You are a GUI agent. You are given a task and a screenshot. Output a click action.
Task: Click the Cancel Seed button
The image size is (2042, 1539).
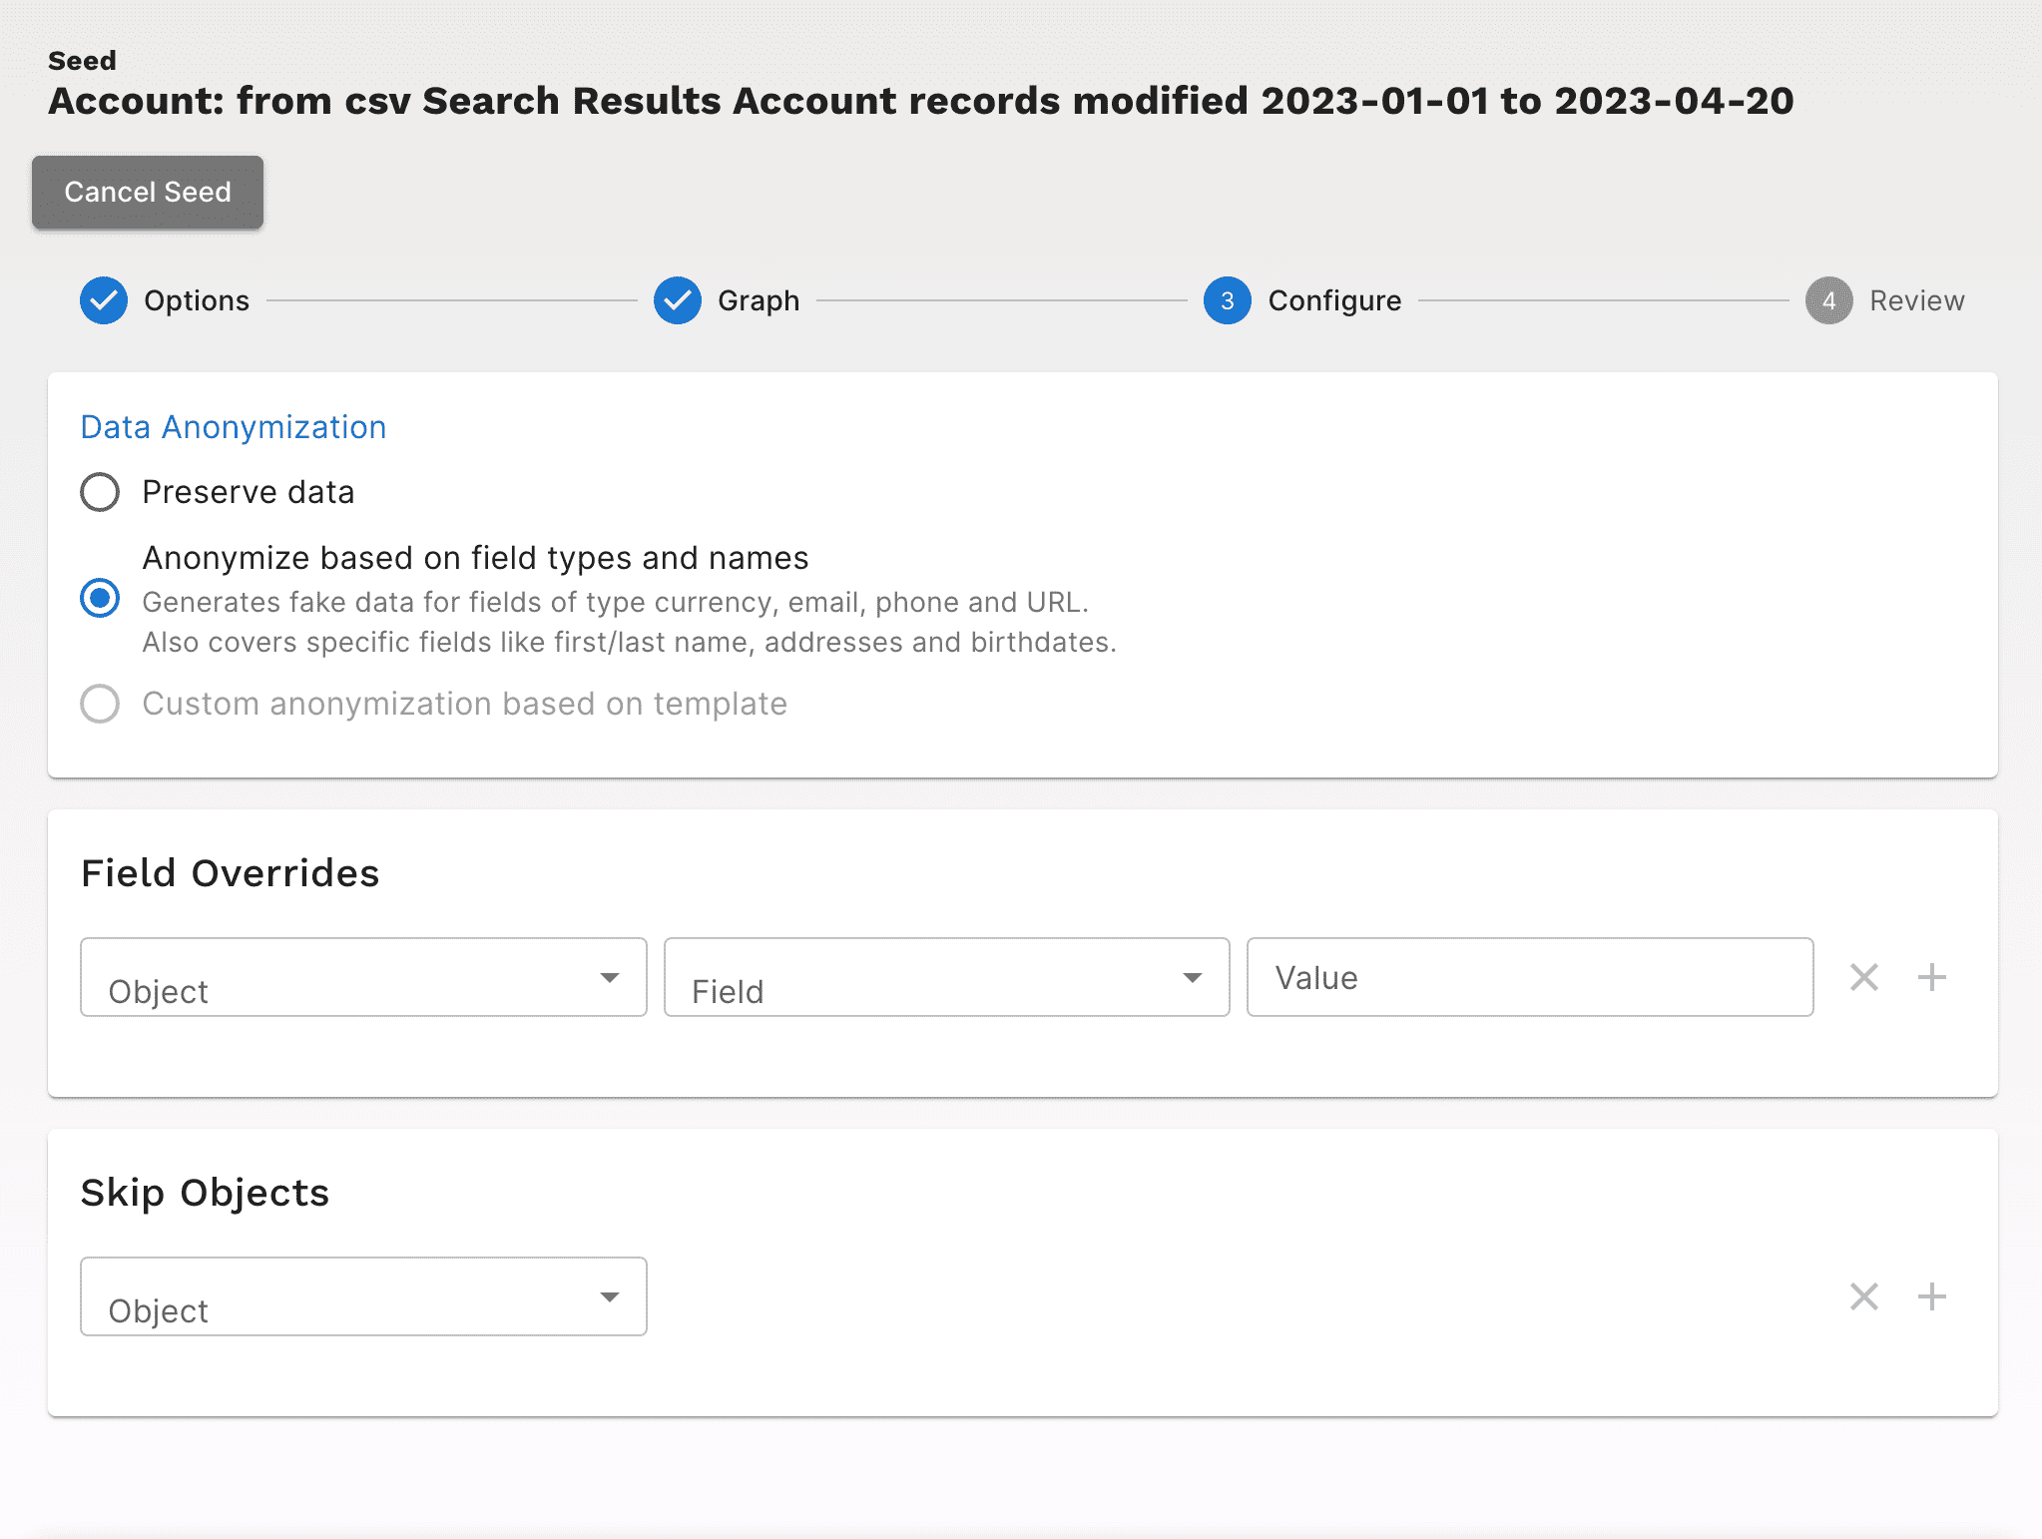coord(147,192)
